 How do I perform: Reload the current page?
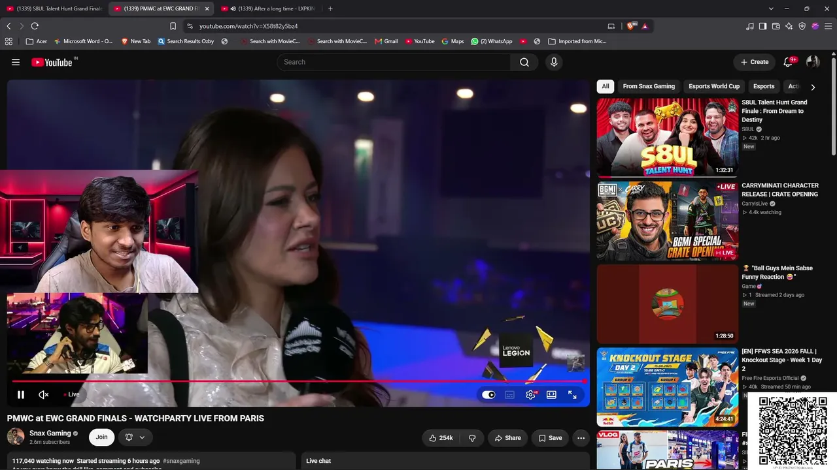(35, 26)
